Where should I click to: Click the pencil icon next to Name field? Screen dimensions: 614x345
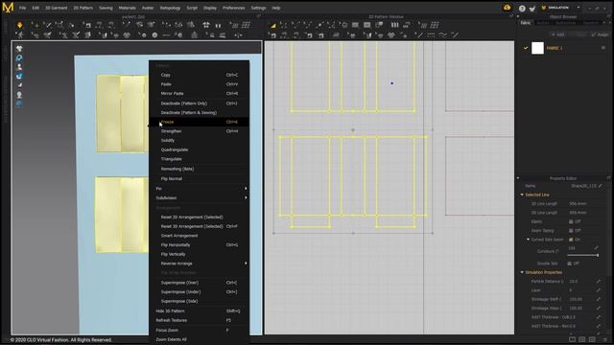(601, 186)
